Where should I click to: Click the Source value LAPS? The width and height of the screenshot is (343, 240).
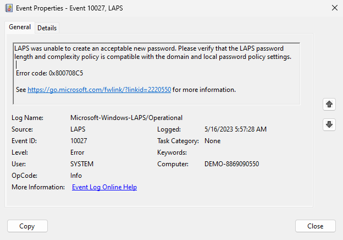coord(78,129)
